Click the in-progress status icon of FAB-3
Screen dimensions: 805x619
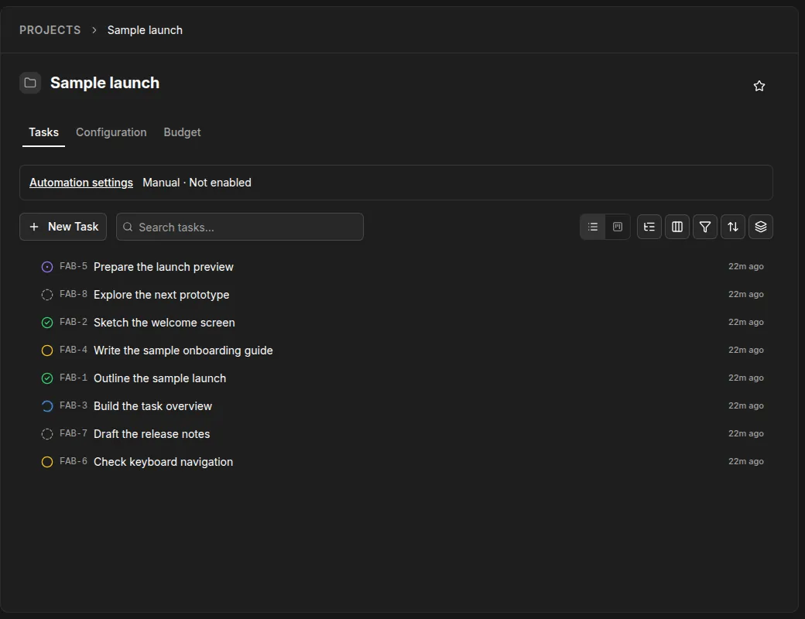pyautogui.click(x=46, y=406)
